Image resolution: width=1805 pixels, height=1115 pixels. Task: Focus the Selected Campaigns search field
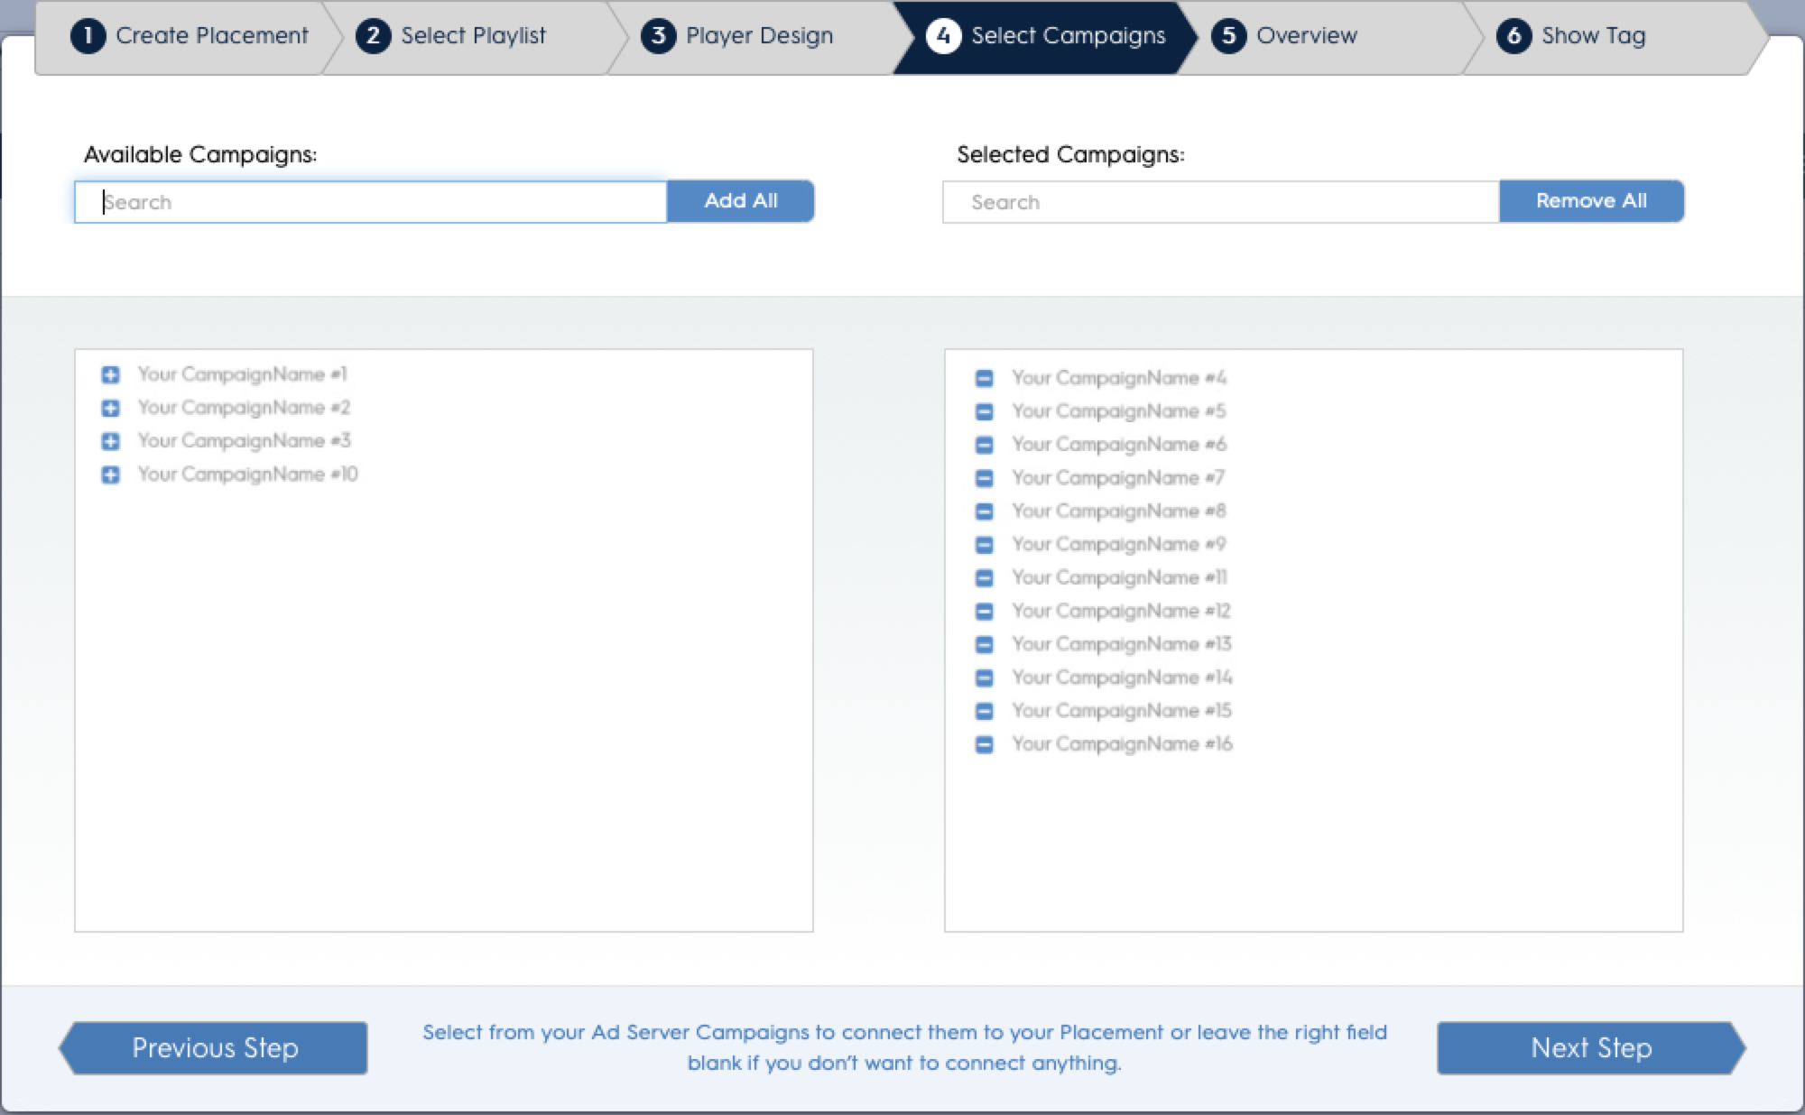click(1220, 202)
